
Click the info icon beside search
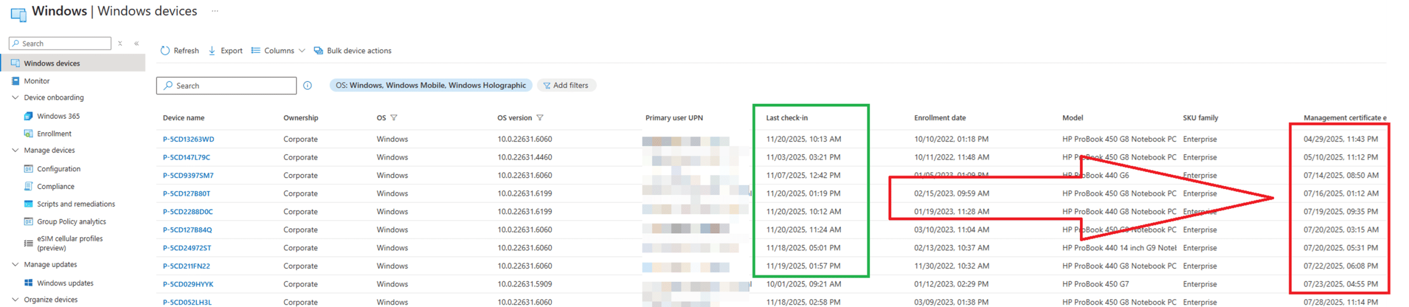(x=308, y=85)
